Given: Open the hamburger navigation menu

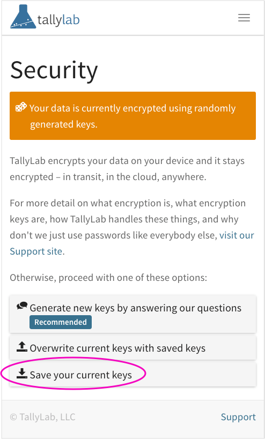Looking at the screenshot, I should [x=244, y=18].
